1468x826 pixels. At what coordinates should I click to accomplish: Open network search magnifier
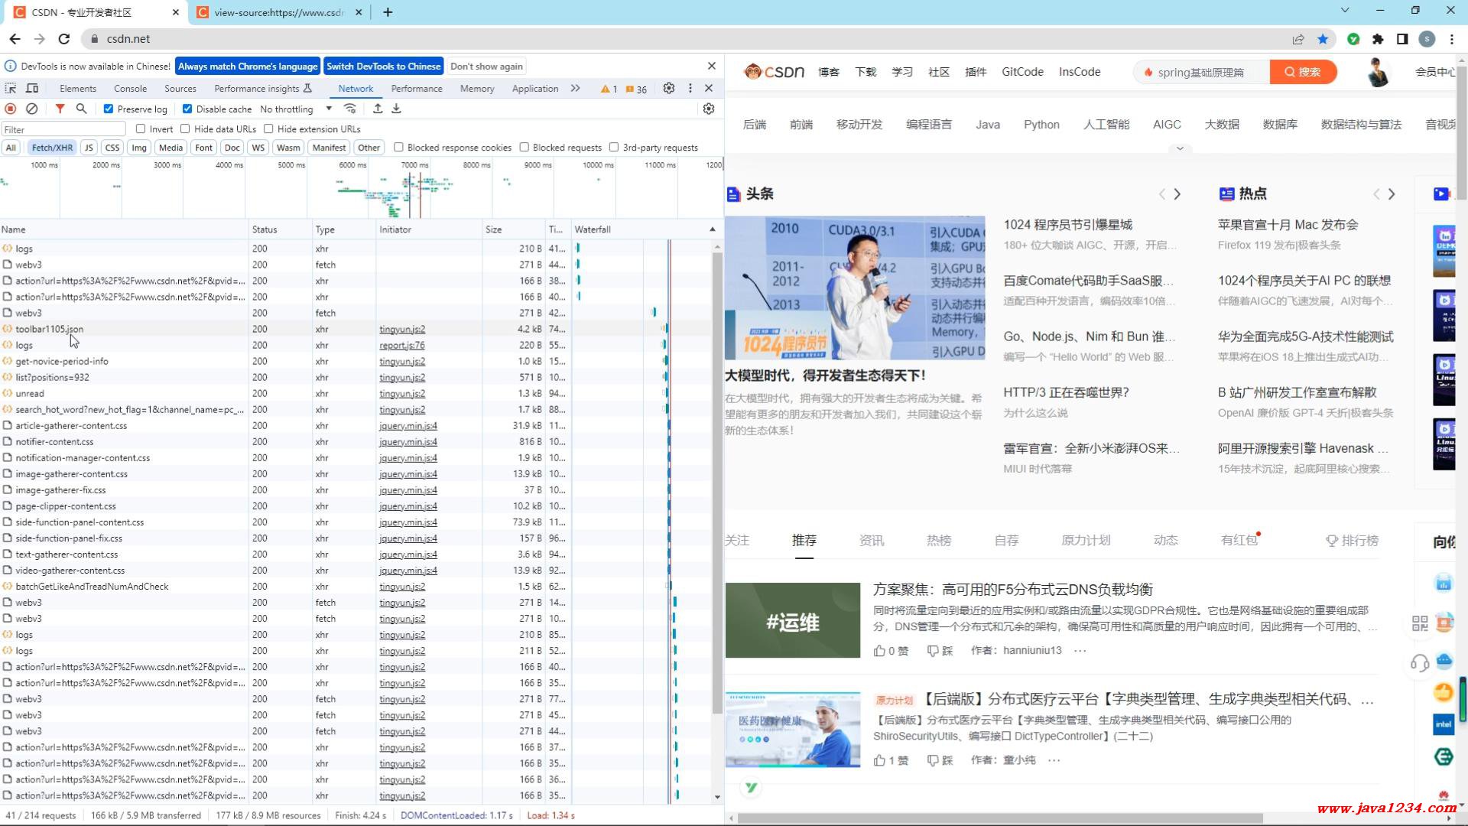[x=81, y=109]
